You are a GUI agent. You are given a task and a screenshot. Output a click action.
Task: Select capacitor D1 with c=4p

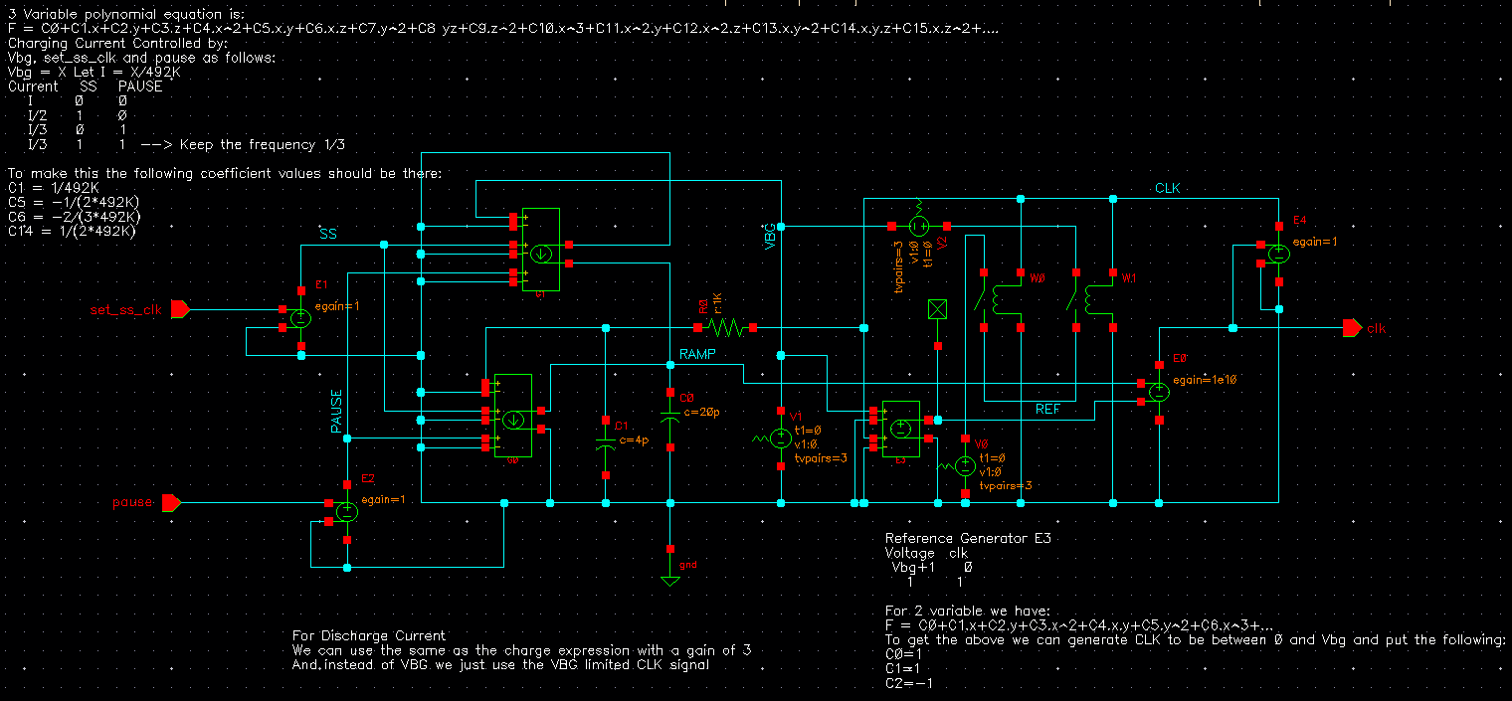606,440
